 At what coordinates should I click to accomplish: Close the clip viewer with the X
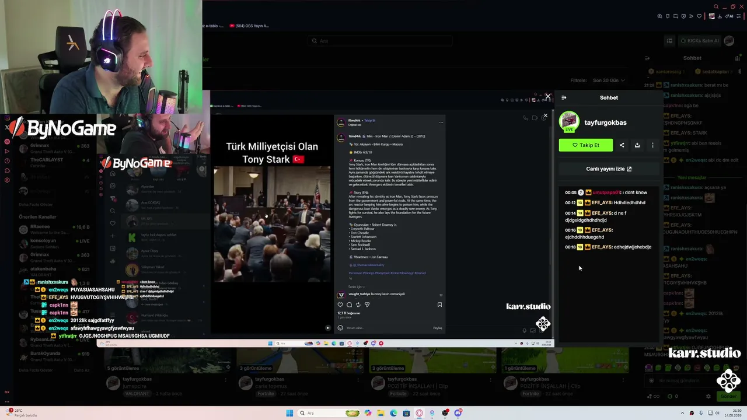pyautogui.click(x=547, y=96)
